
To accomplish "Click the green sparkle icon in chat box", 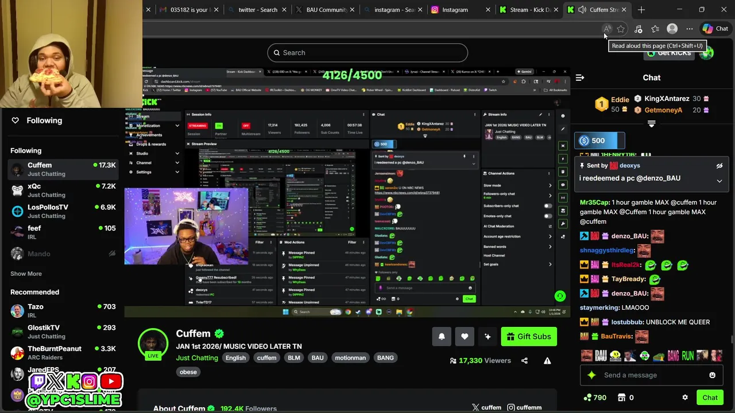I will tap(591, 375).
